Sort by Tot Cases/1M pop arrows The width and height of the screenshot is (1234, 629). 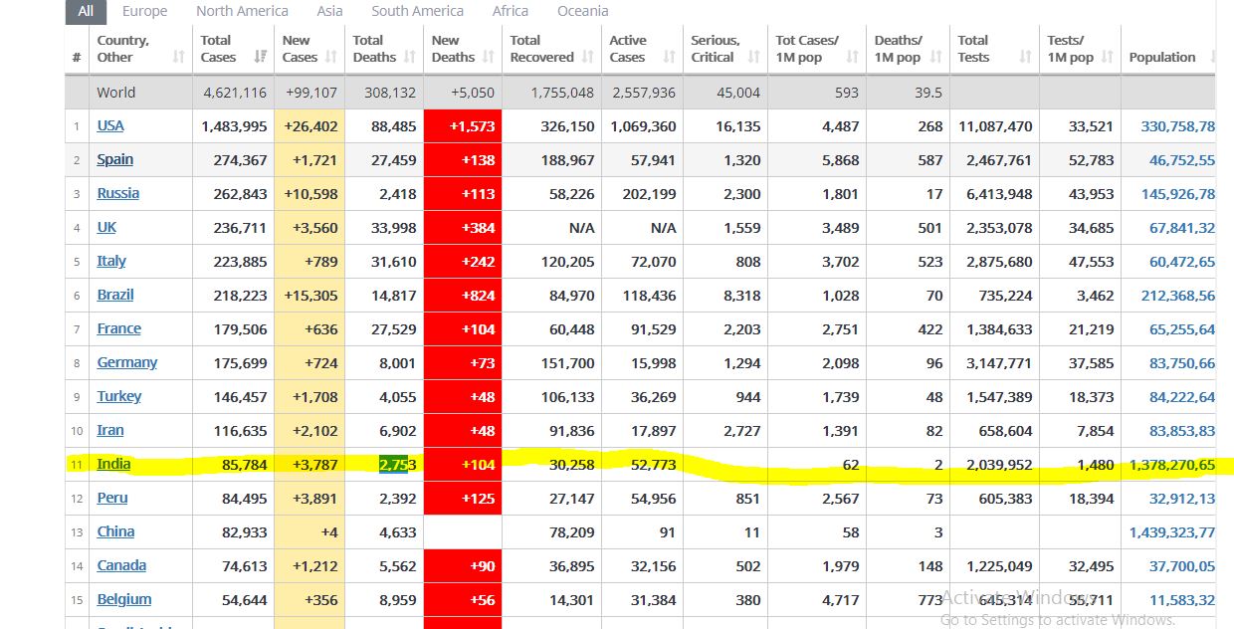tap(853, 58)
